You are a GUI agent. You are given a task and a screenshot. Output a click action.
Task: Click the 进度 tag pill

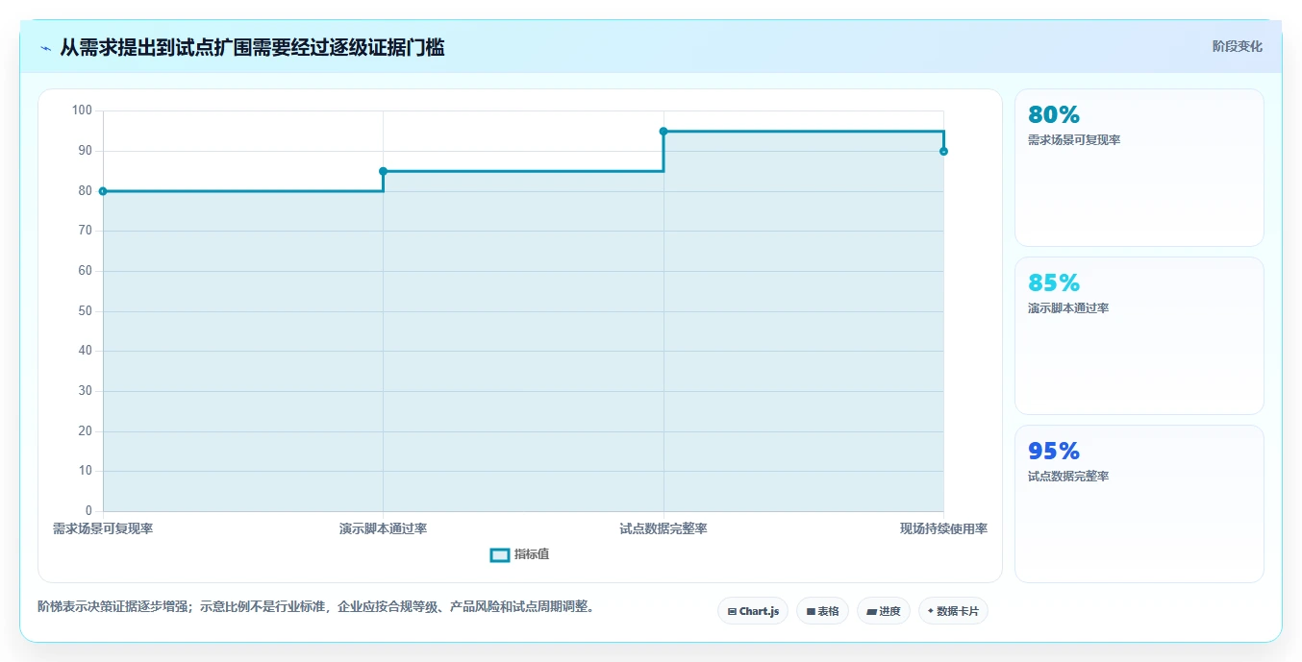point(883,611)
